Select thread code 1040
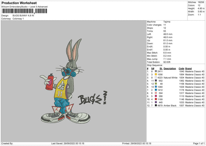 click(182, 71)
